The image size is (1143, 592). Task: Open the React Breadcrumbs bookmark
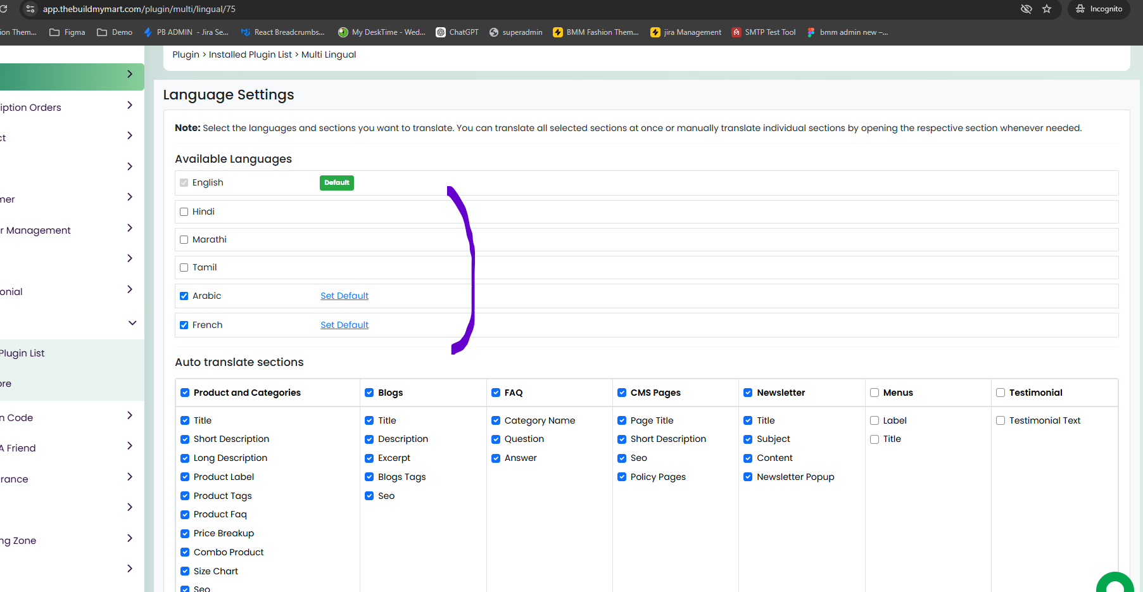point(282,32)
